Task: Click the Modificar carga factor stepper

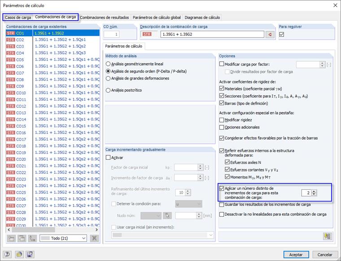Action: (322, 64)
